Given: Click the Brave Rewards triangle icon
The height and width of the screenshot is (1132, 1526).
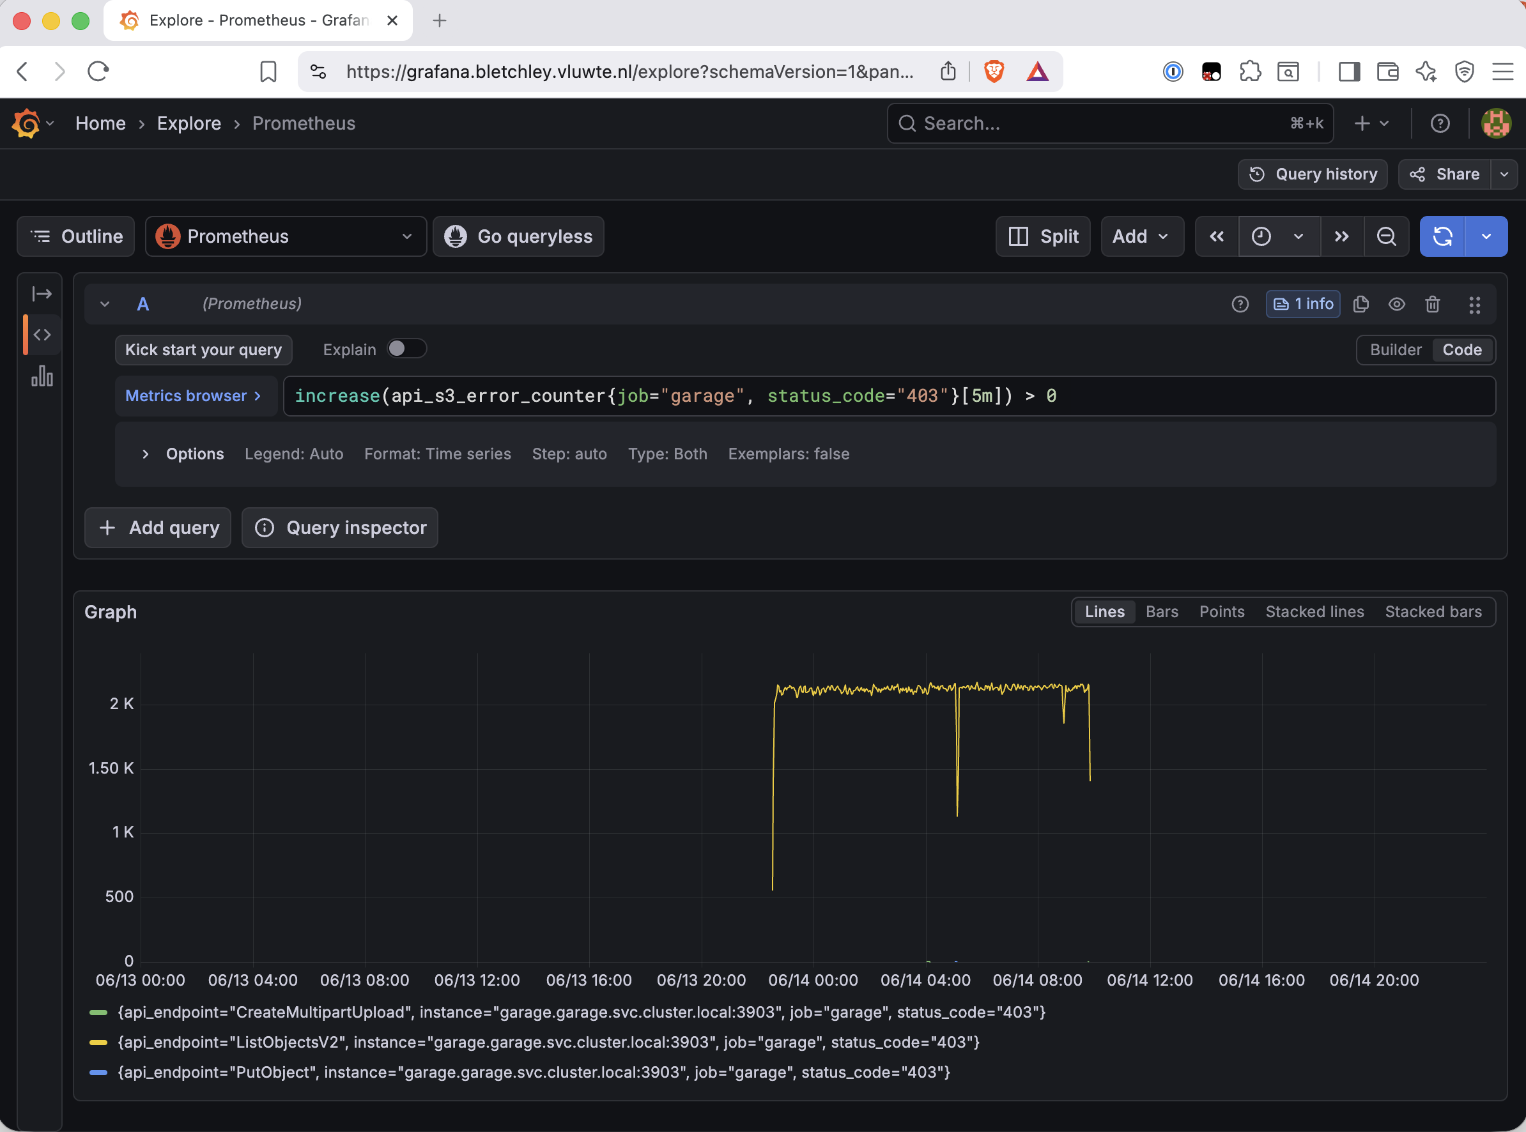Looking at the screenshot, I should coord(1037,72).
